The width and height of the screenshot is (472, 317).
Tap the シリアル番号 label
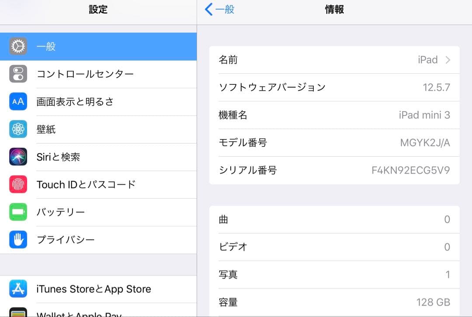click(248, 170)
